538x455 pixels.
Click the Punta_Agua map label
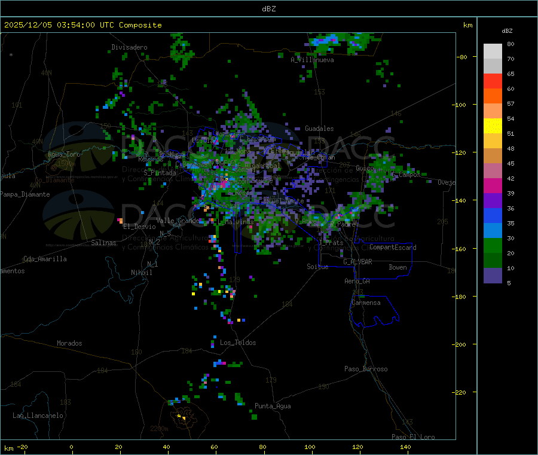273,406
